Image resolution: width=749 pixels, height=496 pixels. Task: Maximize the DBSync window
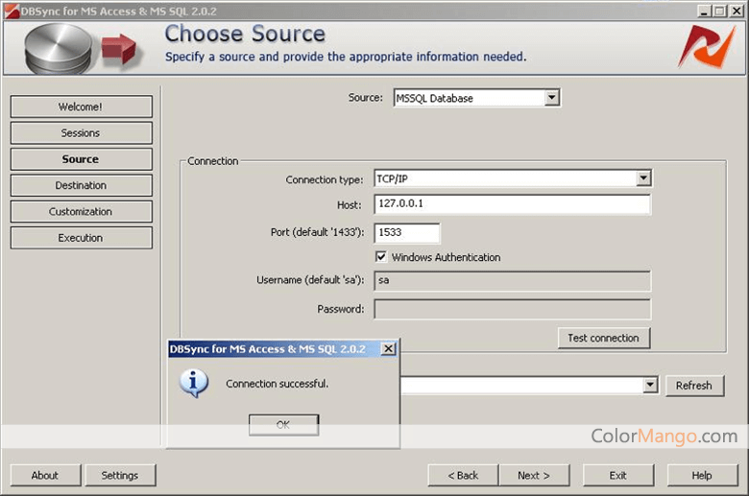719,11
